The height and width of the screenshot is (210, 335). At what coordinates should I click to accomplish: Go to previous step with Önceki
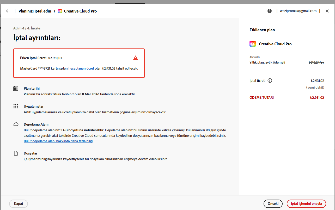[x=273, y=203]
